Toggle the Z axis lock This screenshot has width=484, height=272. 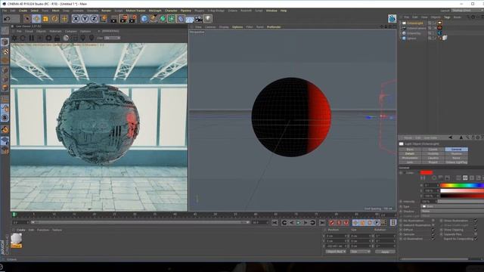point(94,19)
